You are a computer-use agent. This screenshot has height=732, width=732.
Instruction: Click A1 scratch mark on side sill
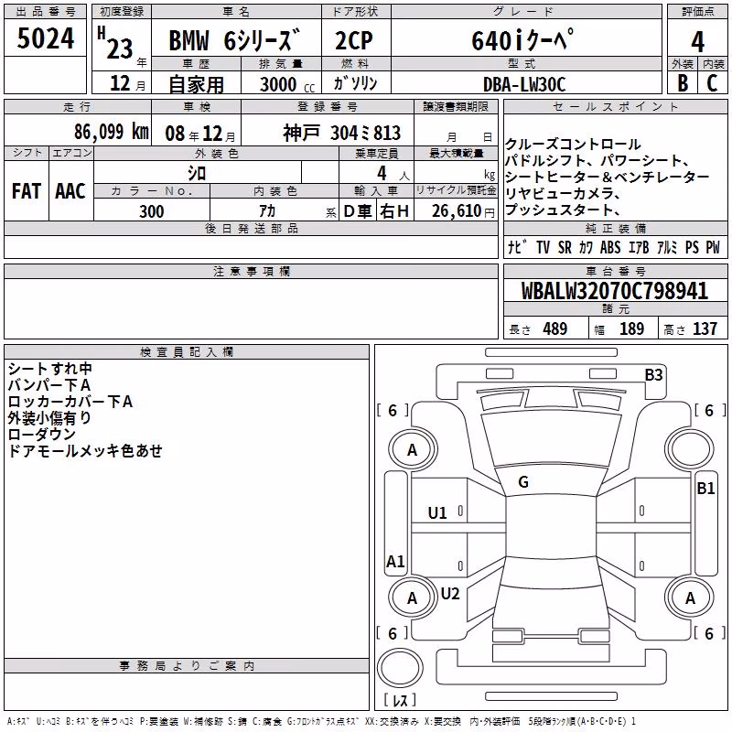(x=395, y=561)
